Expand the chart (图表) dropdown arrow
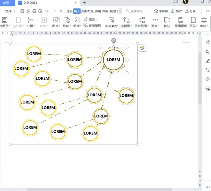The height and width of the screenshot is (191, 211). (x=96, y=19)
